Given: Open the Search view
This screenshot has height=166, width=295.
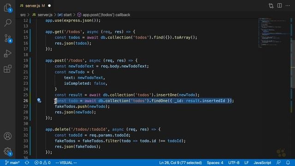Looking at the screenshot, I should [x=8, y=23].
